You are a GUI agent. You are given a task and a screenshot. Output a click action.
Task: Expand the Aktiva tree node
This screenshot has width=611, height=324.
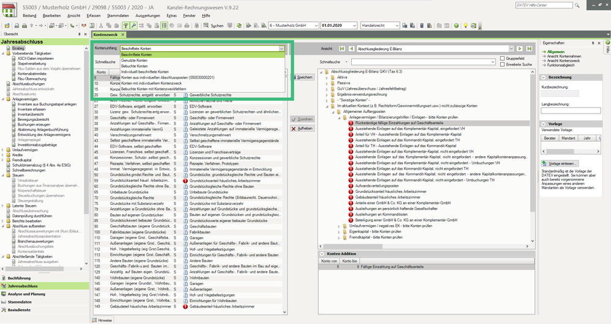(327, 77)
